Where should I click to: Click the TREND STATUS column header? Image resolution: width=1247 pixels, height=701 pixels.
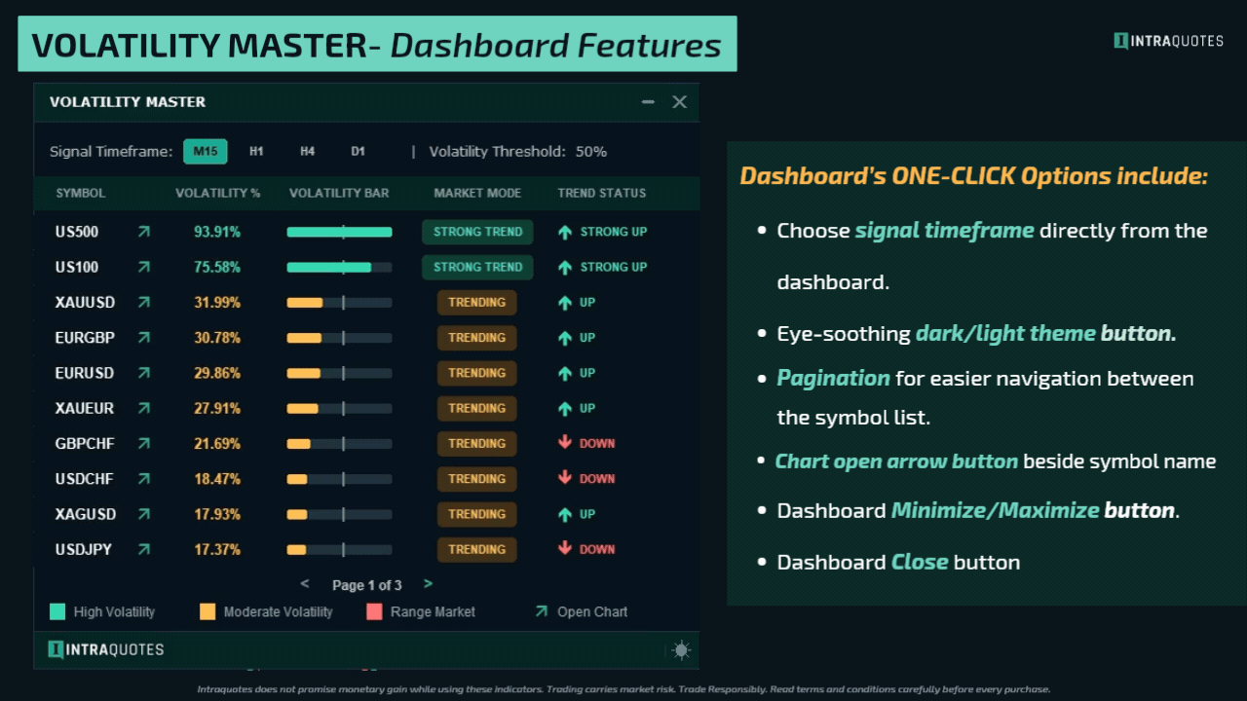pyautogui.click(x=602, y=193)
